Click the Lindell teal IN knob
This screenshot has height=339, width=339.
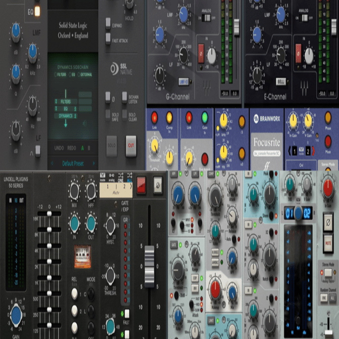tap(74, 224)
